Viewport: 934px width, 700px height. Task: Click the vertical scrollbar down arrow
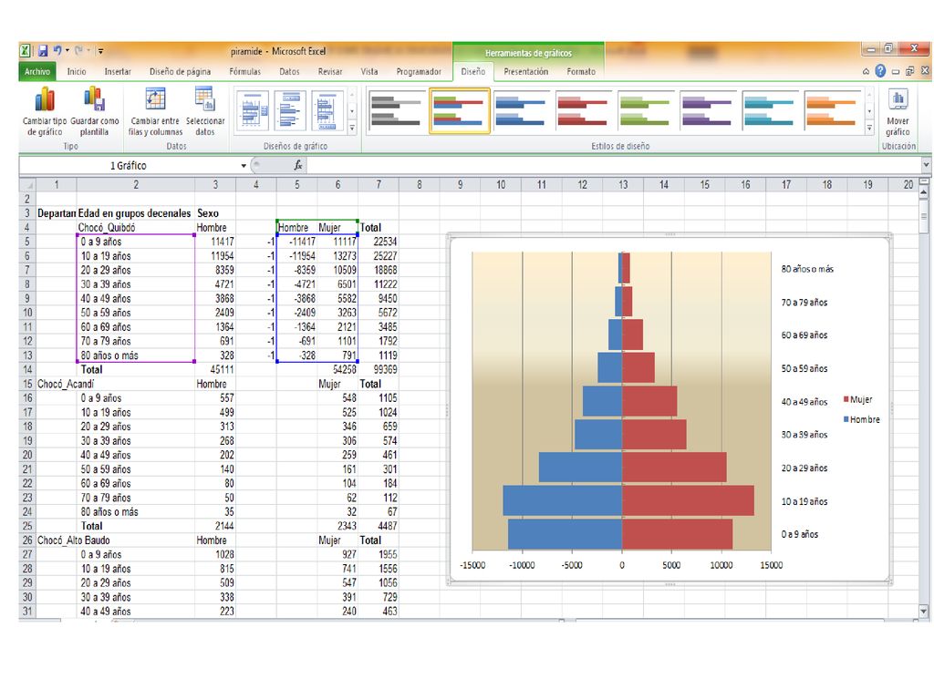924,611
